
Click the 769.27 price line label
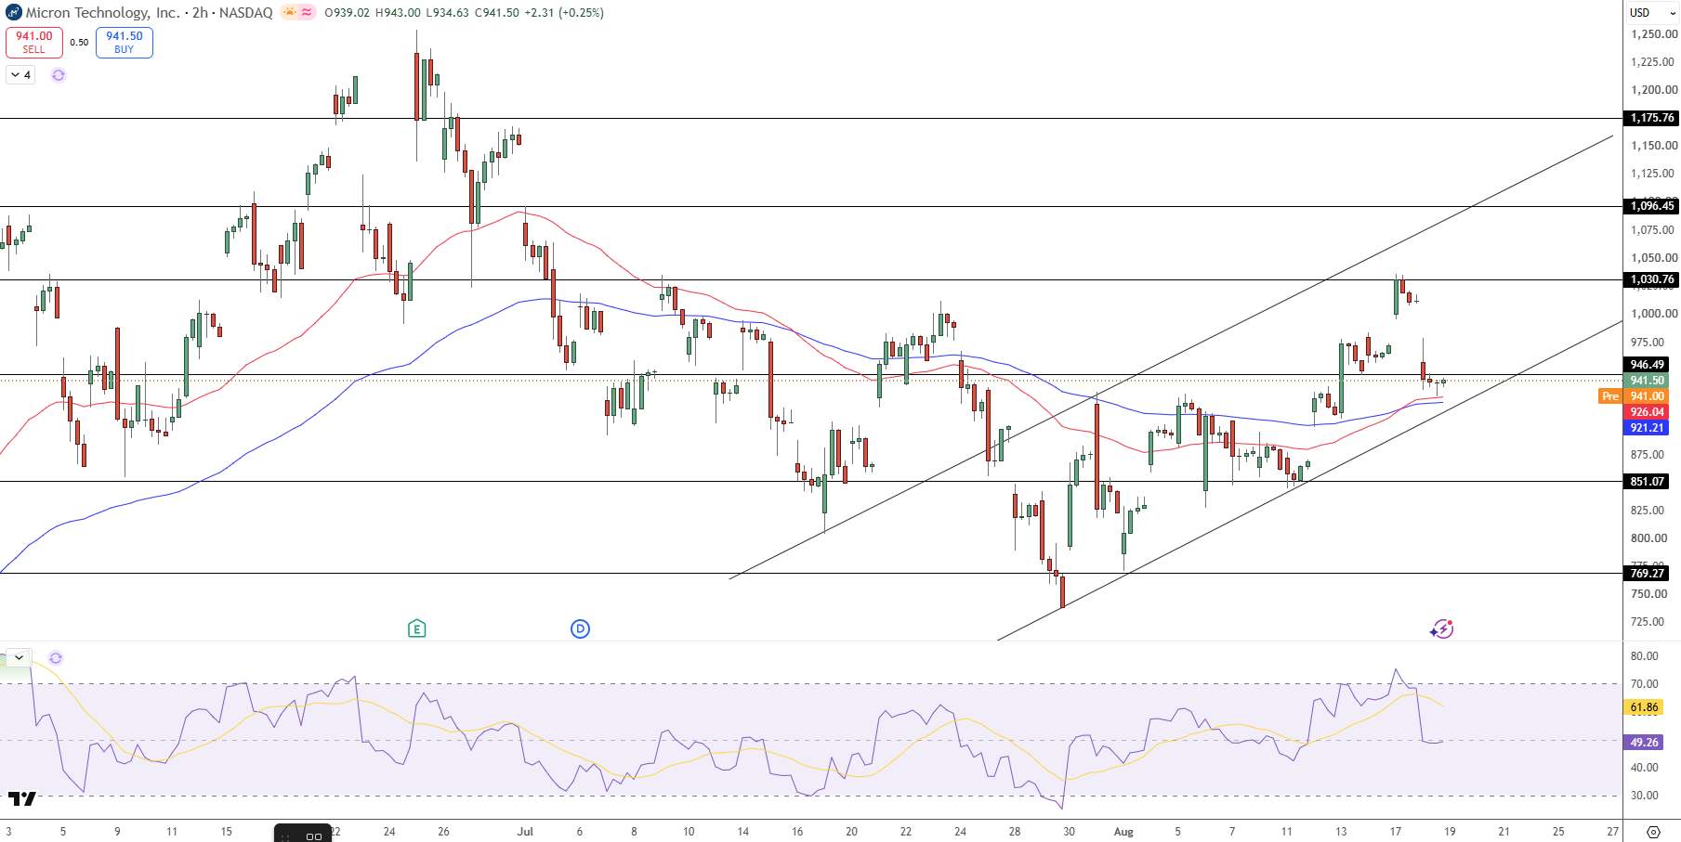tap(1647, 574)
